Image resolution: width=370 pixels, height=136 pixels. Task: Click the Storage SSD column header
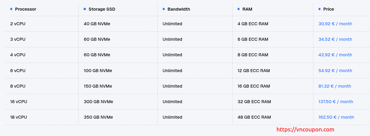tap(102, 9)
